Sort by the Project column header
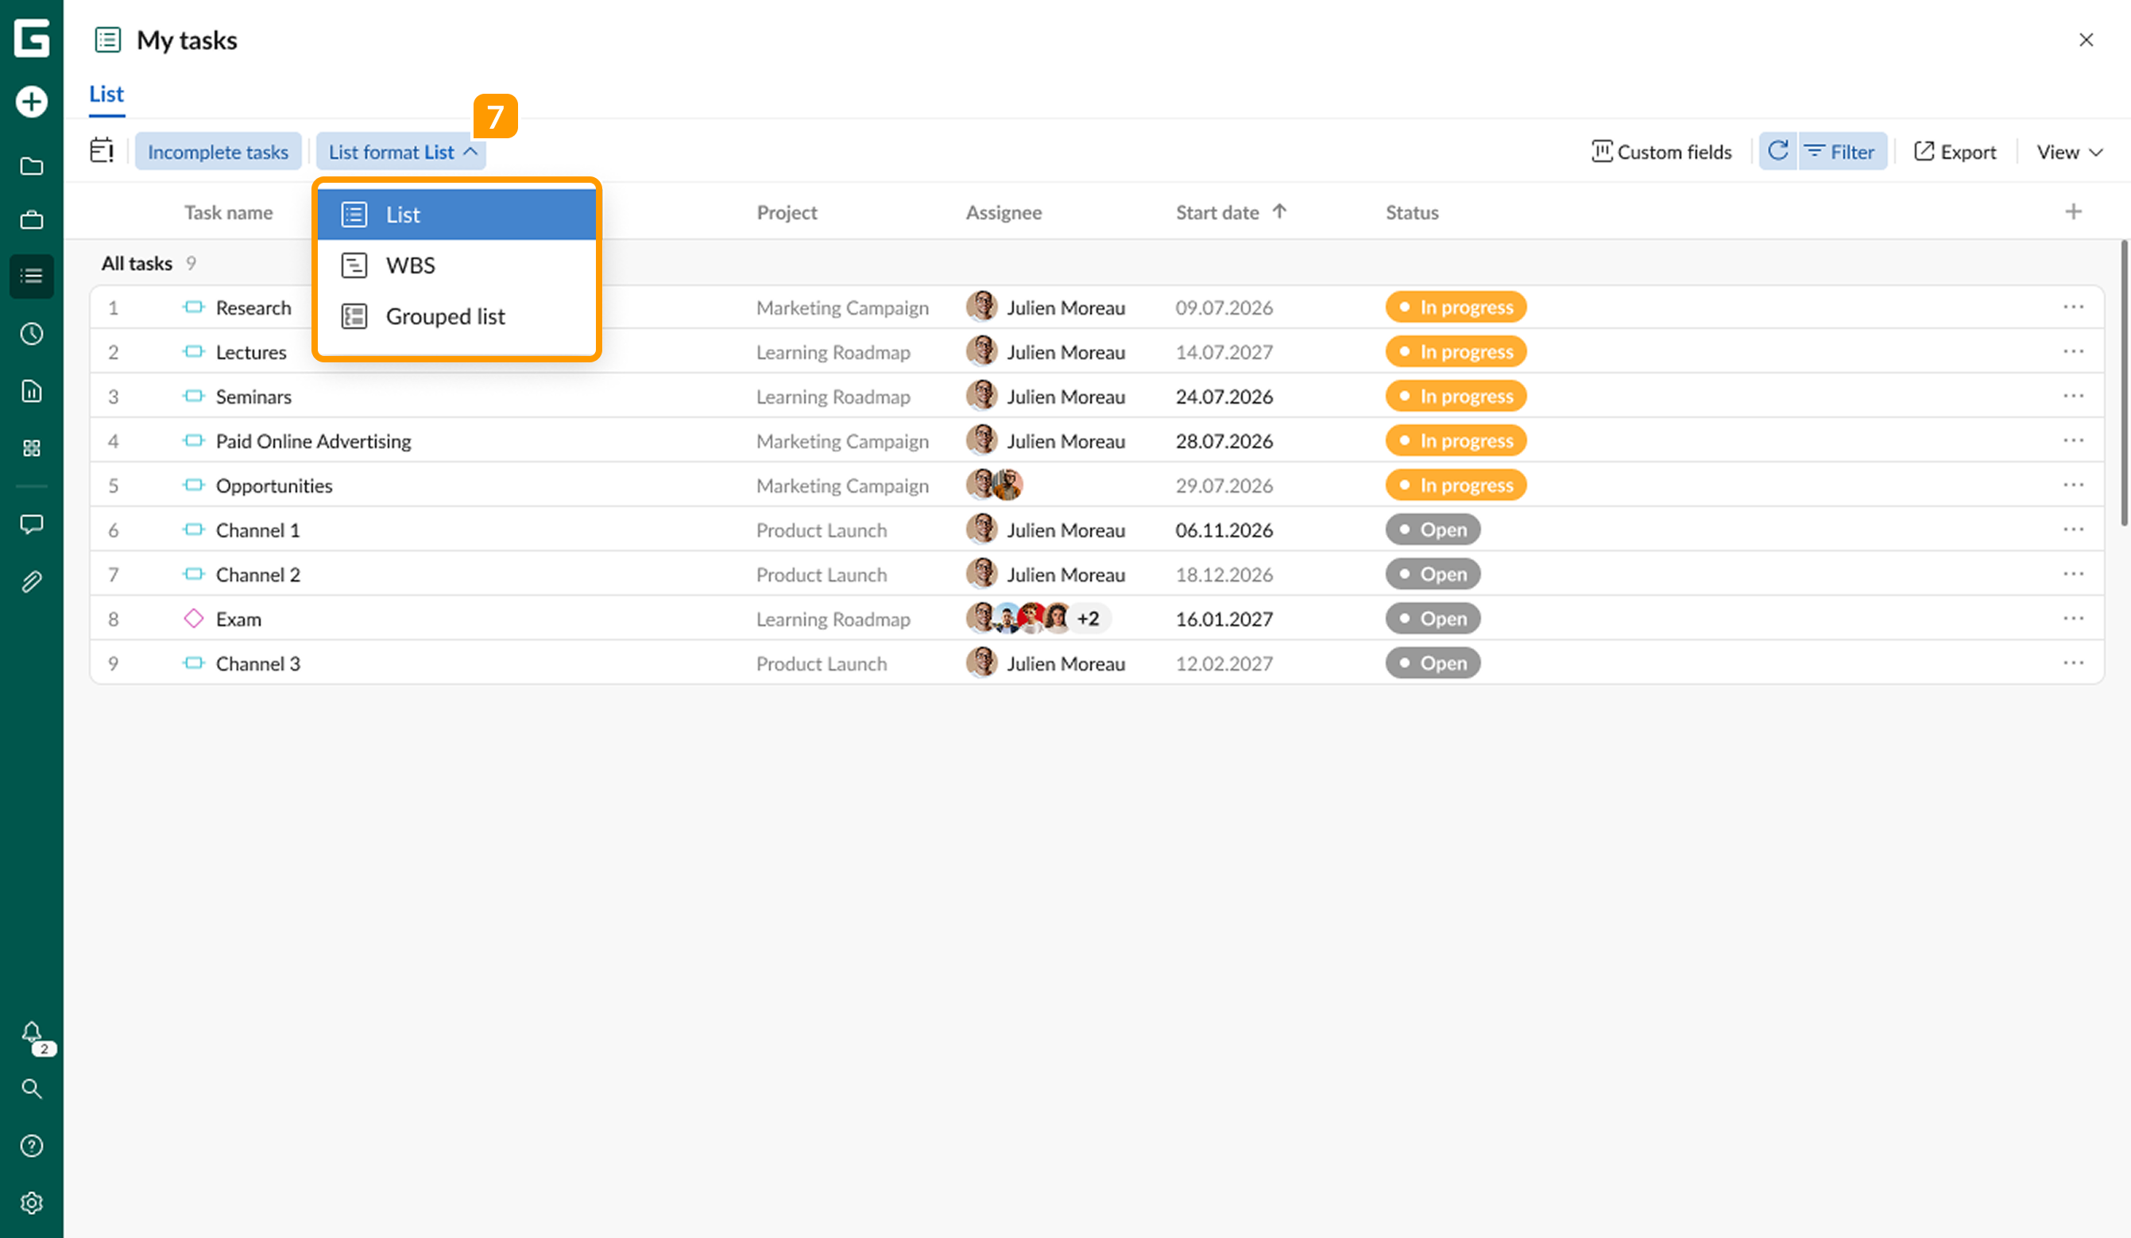This screenshot has height=1238, width=2131. coord(787,212)
